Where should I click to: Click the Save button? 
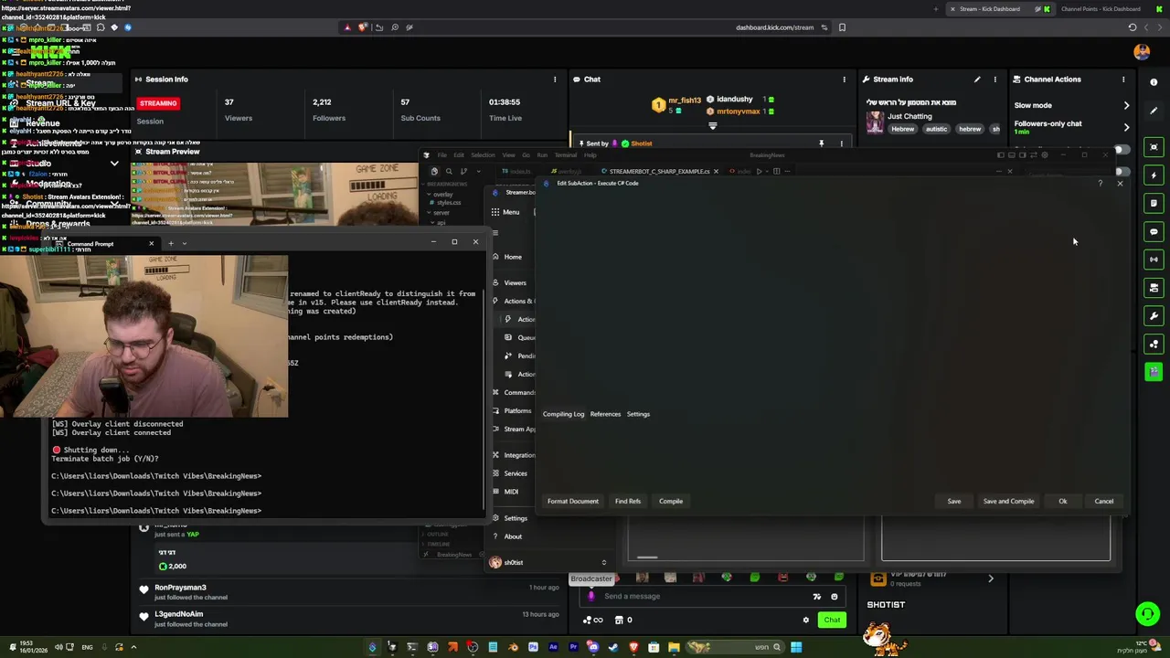pos(954,501)
